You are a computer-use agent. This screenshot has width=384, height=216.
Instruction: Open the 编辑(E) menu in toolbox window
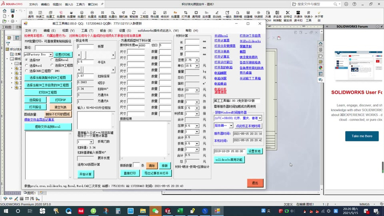click(x=49, y=31)
